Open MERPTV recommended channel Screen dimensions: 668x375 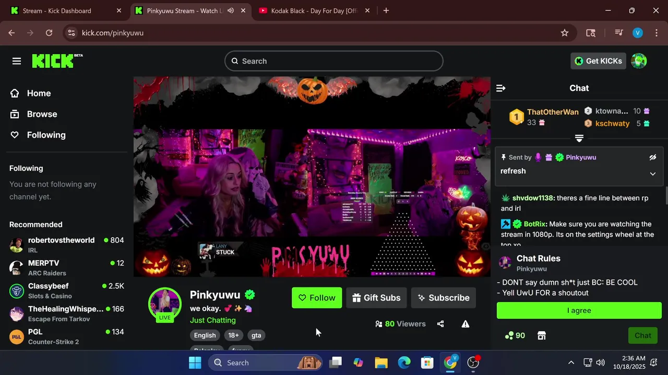(67, 268)
